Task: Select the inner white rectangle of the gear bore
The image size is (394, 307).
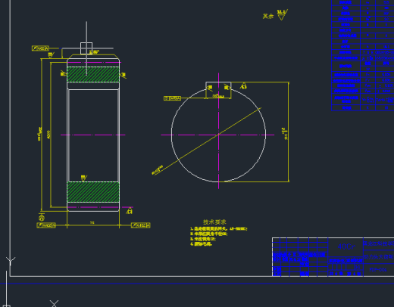Action: point(93,135)
